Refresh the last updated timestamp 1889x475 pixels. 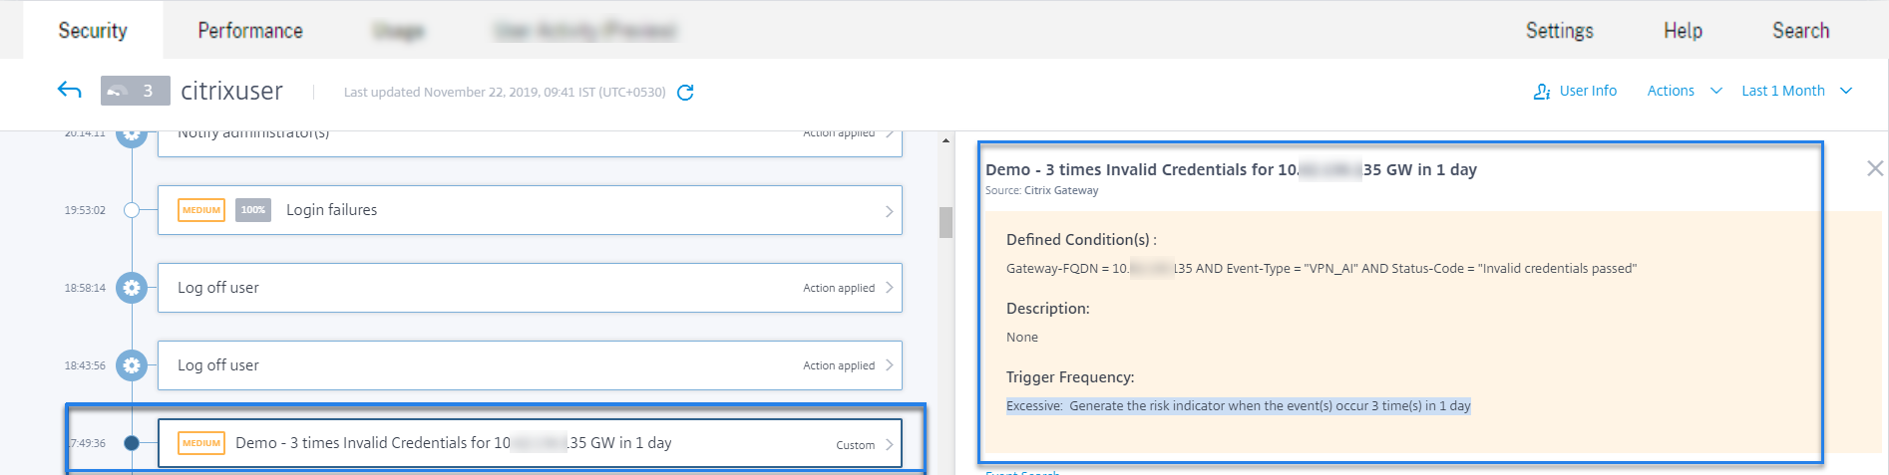(685, 93)
